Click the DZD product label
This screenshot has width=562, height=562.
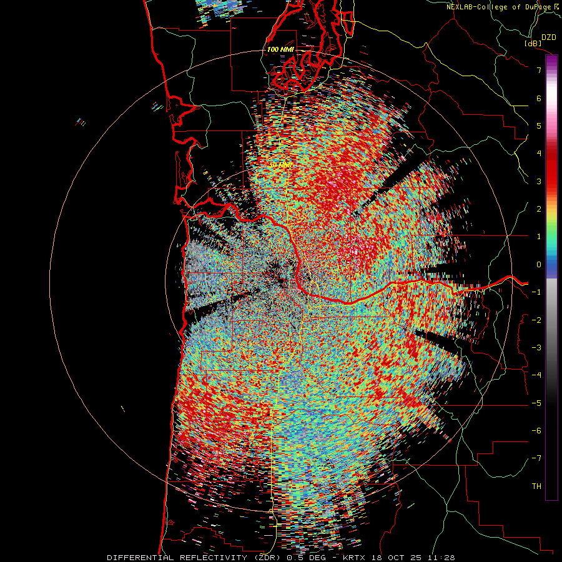(548, 37)
